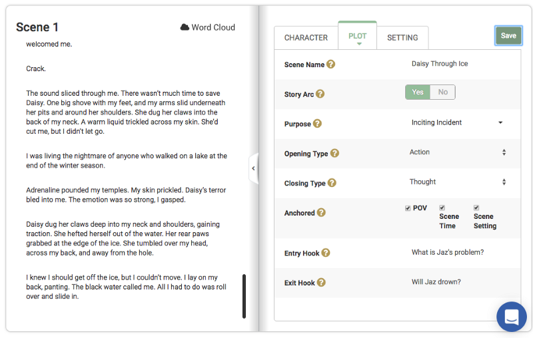The image size is (533, 338).
Task: Click the Save button
Action: pos(508,36)
